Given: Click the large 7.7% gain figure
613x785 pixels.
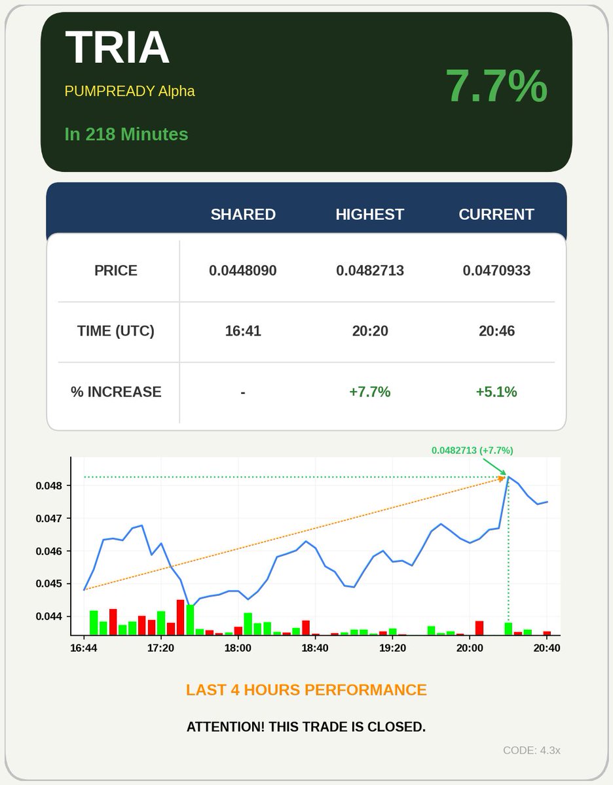Looking at the screenshot, I should [x=496, y=86].
